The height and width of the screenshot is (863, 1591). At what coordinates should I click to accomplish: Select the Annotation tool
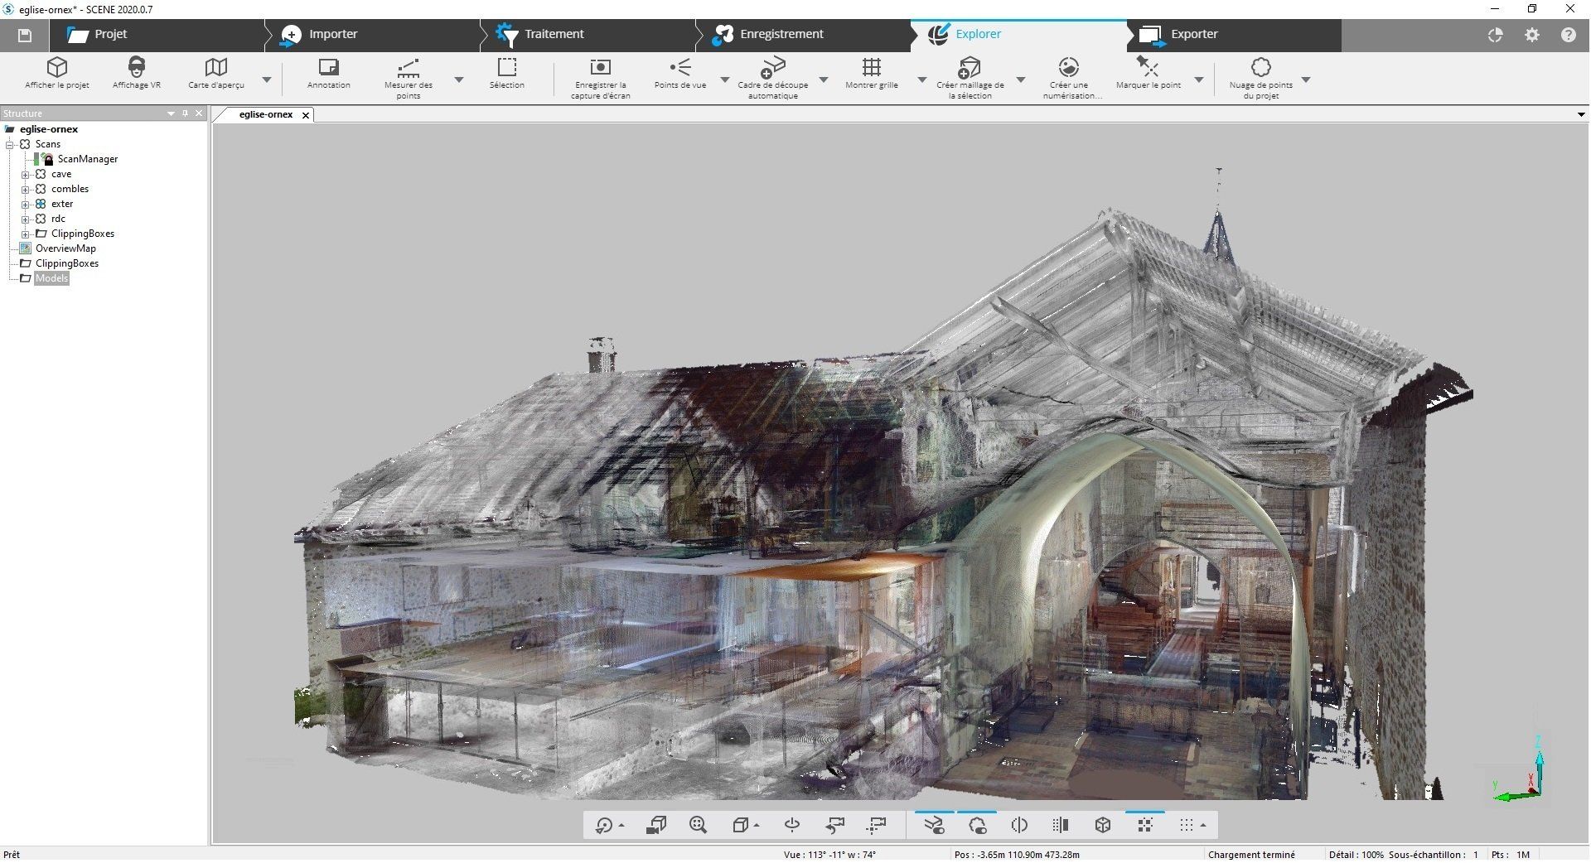click(x=328, y=68)
